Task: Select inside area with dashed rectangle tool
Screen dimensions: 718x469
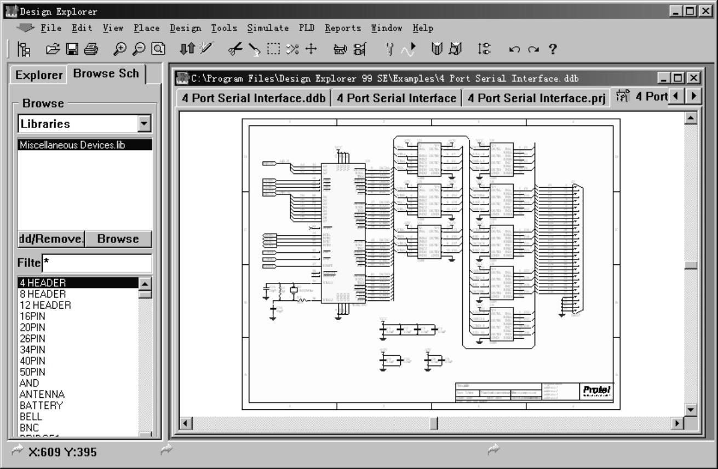Action: pyautogui.click(x=273, y=49)
